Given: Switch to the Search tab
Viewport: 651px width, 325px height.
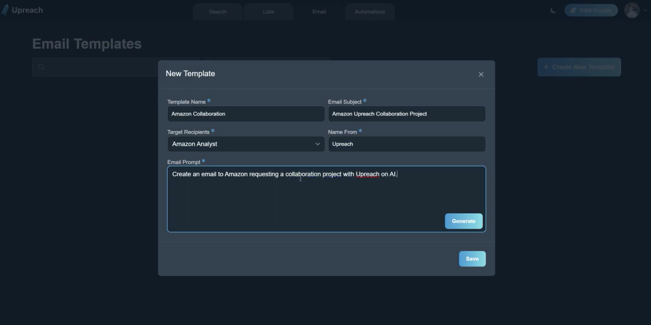Looking at the screenshot, I should pos(218,12).
